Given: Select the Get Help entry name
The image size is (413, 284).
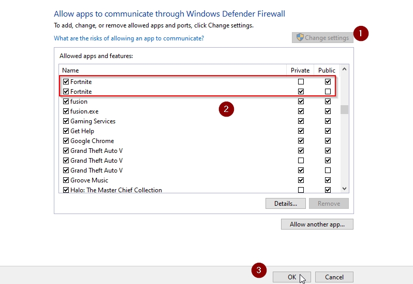Looking at the screenshot, I should point(82,131).
